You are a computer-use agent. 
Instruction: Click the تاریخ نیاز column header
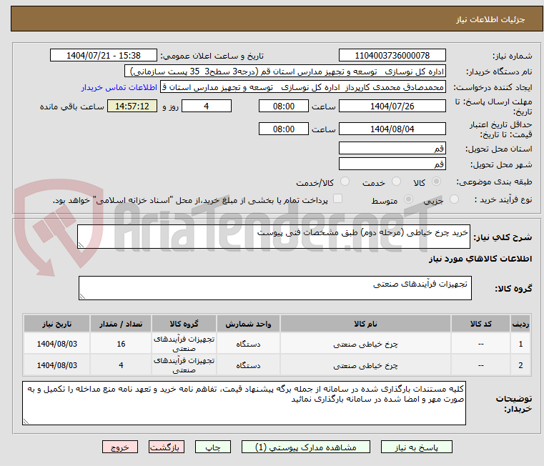point(57,324)
